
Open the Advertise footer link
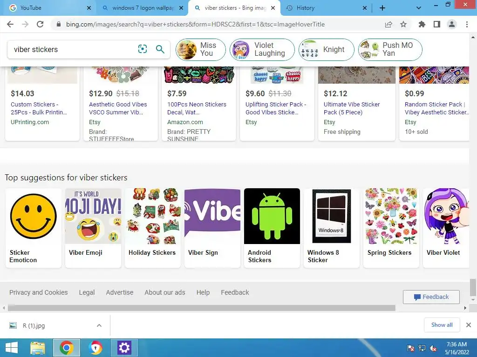click(120, 292)
